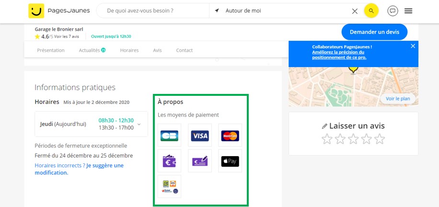Click the PagesJaunes wordmark
Image resolution: width=439 pixels, height=207 pixels.
pos(69,11)
